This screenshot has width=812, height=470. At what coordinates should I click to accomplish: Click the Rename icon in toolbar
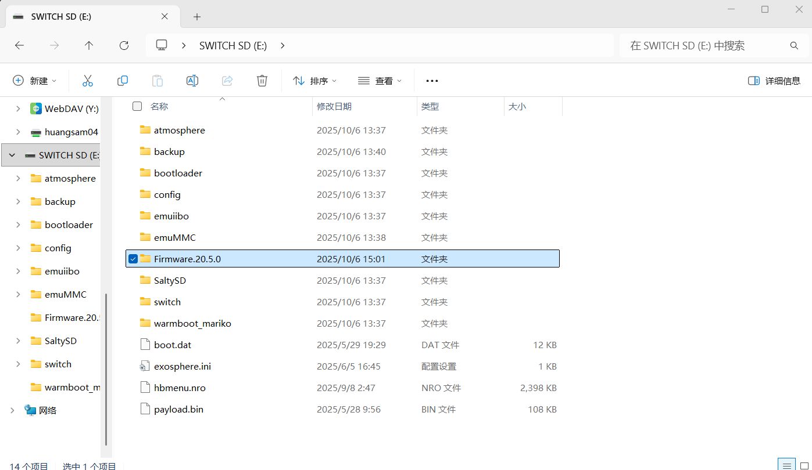pos(192,81)
